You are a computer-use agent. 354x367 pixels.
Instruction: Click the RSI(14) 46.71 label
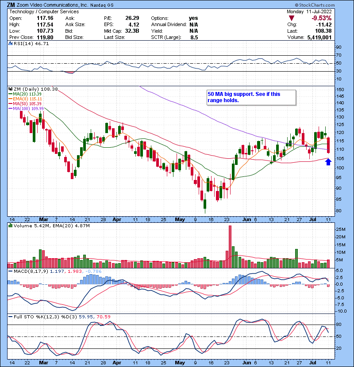coord(31,43)
